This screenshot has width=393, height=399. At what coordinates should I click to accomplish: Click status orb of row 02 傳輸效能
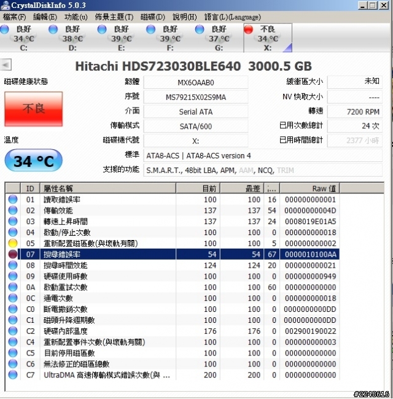tap(13, 210)
